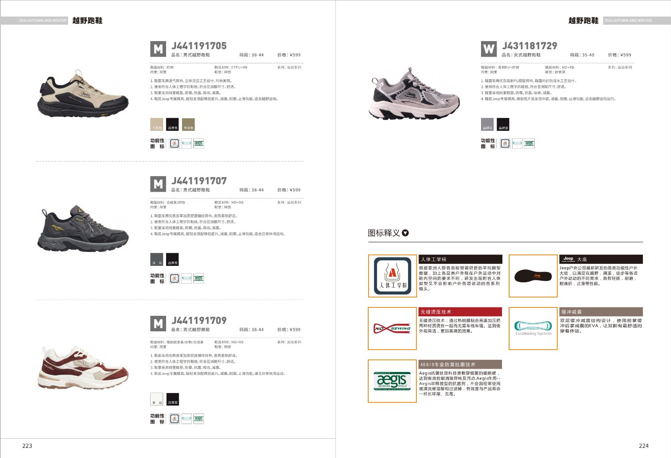Screen dimensions: 671x458
Task: Click the model number J441191707 heading
Action: pyautogui.click(x=199, y=181)
